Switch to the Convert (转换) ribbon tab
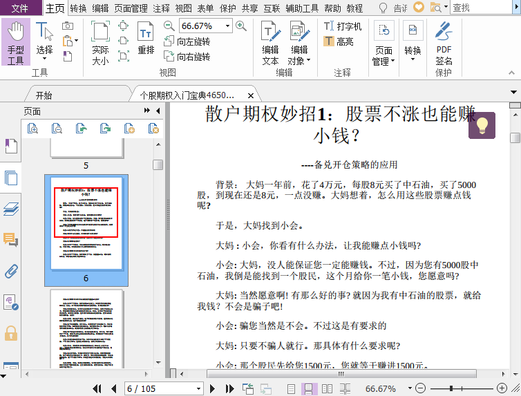This screenshot has height=396, width=521. [78, 8]
